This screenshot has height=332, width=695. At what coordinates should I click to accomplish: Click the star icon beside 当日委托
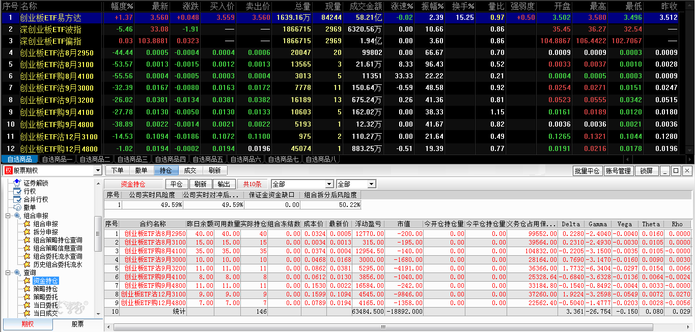27,305
